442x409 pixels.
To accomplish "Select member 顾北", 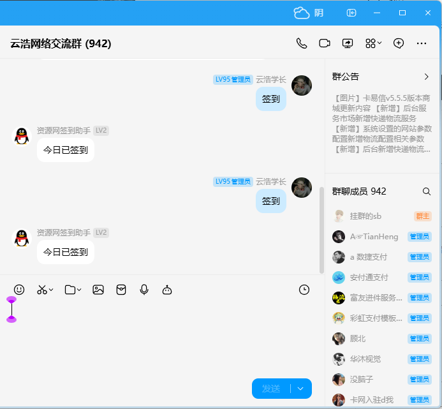I will click(382, 338).
